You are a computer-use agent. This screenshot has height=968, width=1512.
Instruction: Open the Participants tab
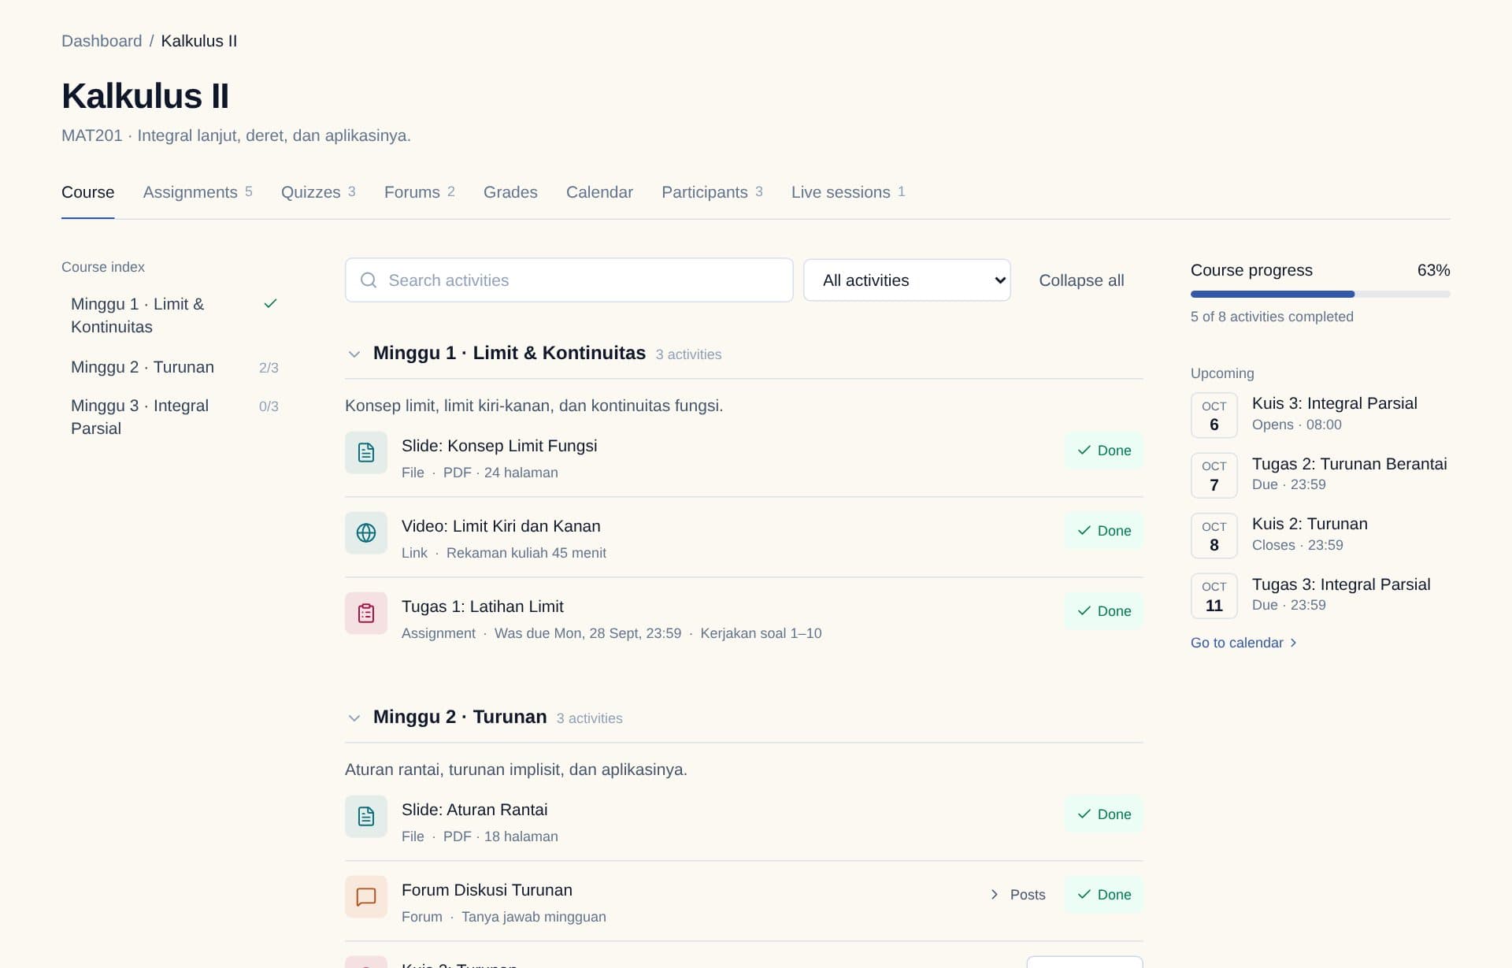coord(712,192)
